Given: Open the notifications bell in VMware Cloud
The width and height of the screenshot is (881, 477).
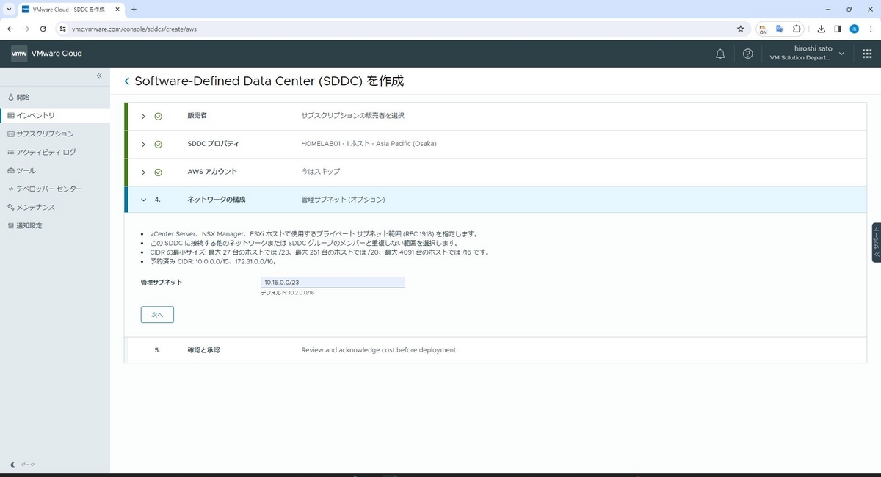Looking at the screenshot, I should tap(720, 54).
